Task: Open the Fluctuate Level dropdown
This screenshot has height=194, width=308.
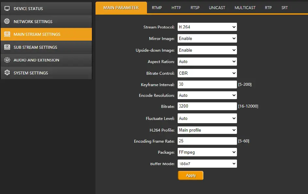Action: [207, 118]
